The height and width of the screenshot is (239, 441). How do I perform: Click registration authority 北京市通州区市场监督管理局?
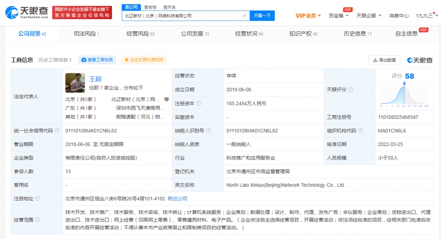(x=258, y=171)
